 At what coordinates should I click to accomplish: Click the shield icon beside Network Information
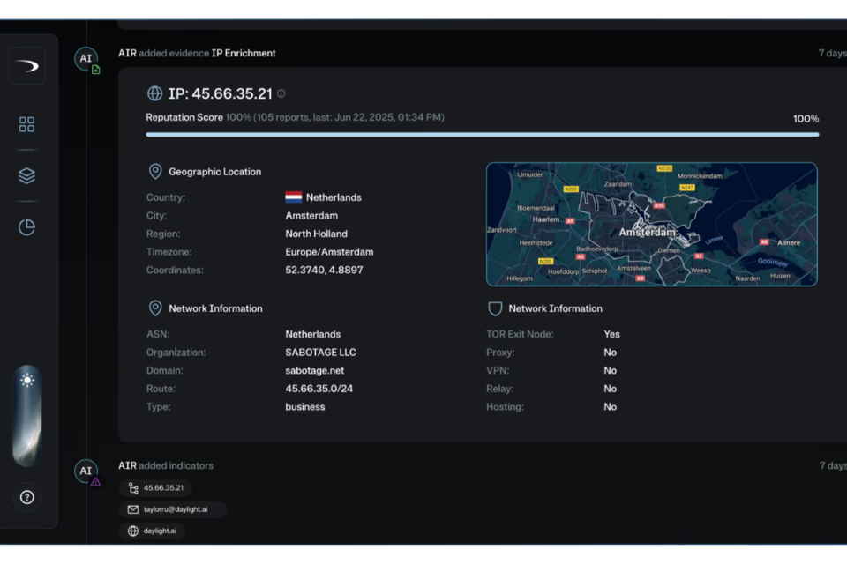click(495, 308)
